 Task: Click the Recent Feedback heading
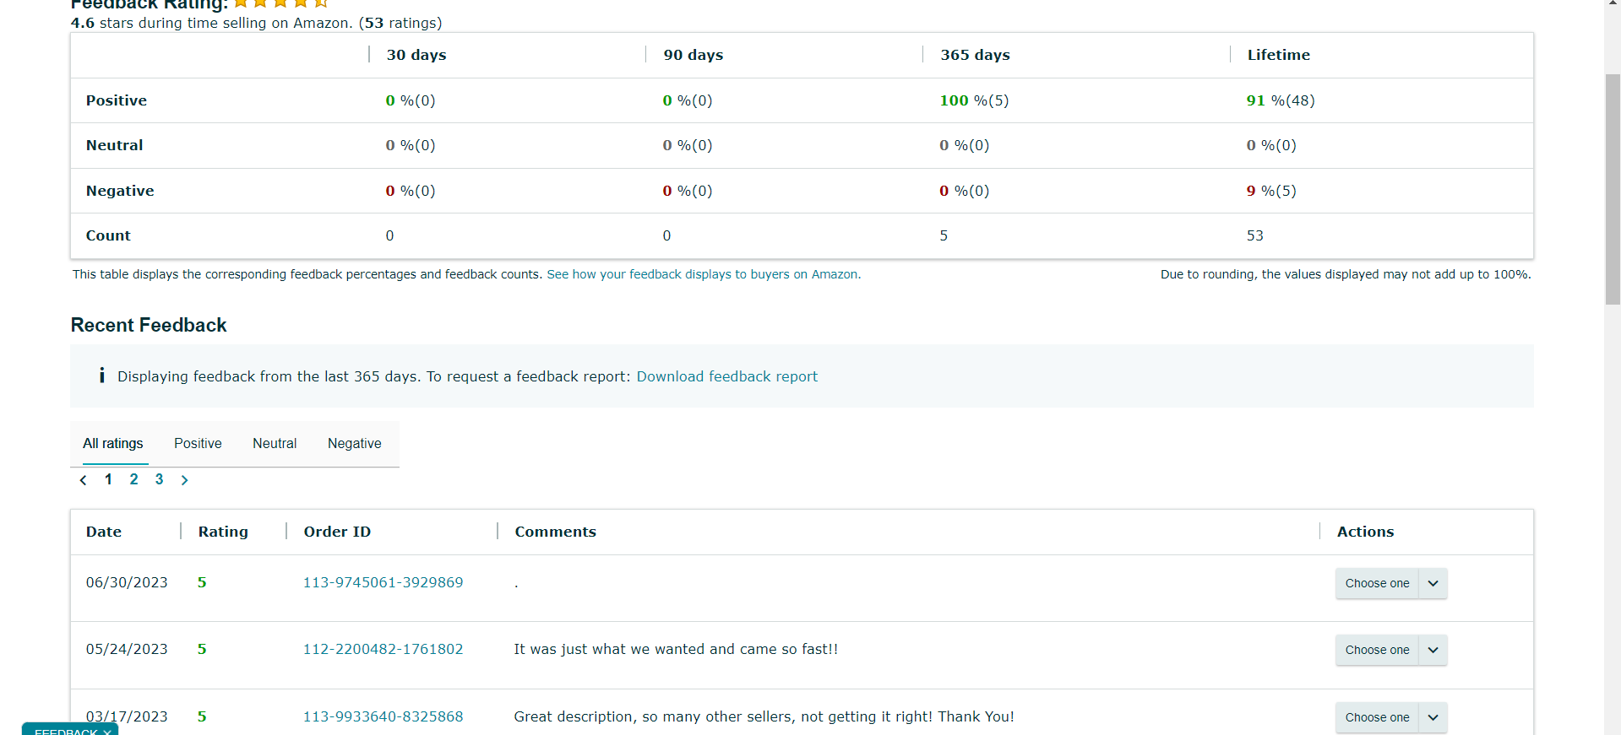click(149, 325)
